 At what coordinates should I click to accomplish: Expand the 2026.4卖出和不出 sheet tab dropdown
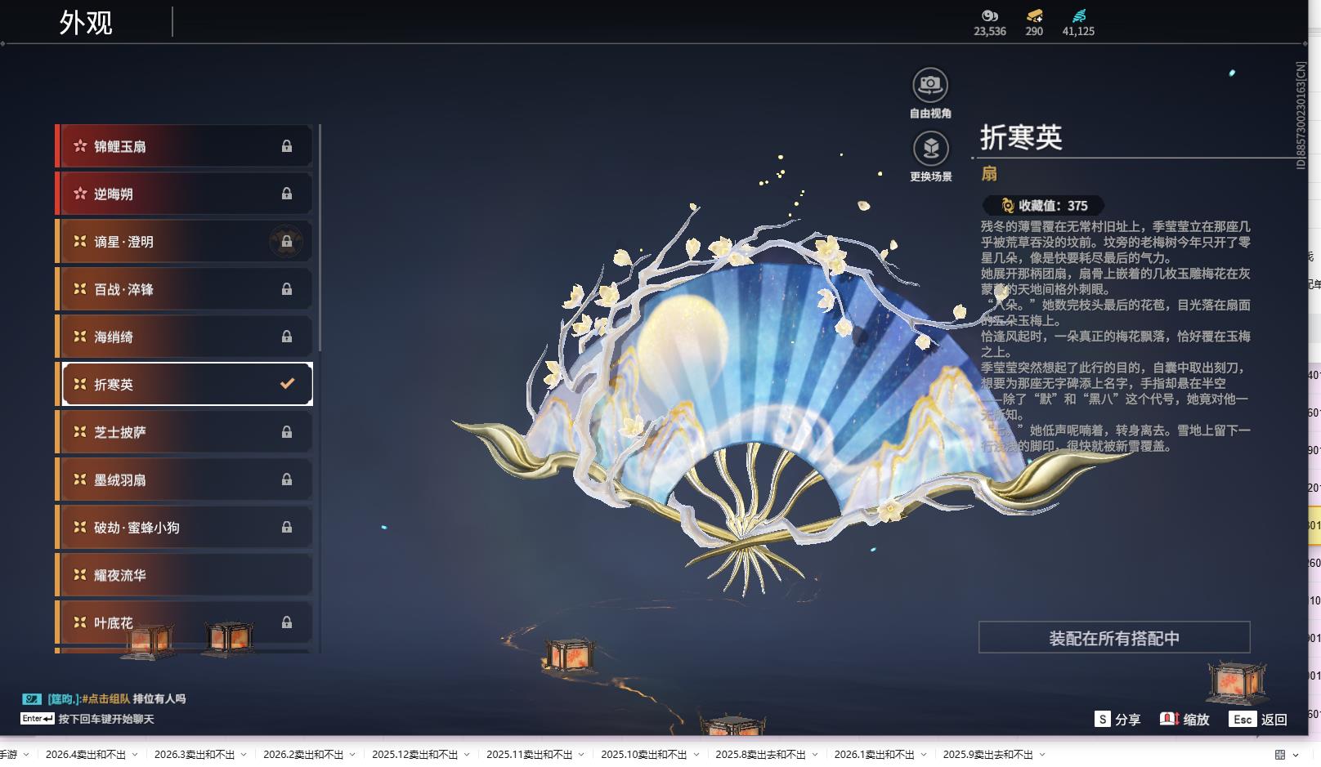[x=136, y=756]
